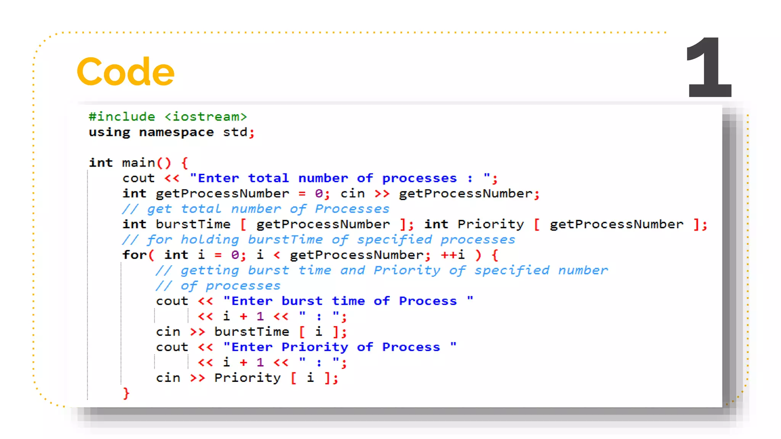Click the closing red brace of for loop

(x=126, y=393)
